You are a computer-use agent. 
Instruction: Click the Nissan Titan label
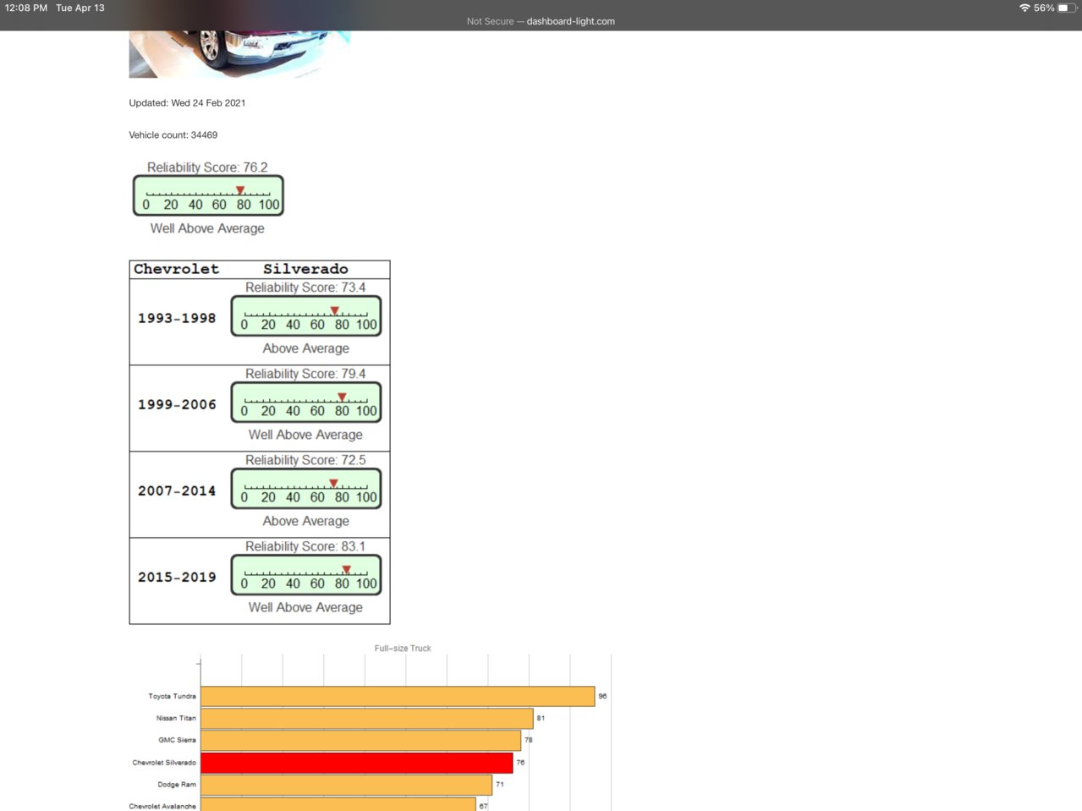[x=176, y=719]
